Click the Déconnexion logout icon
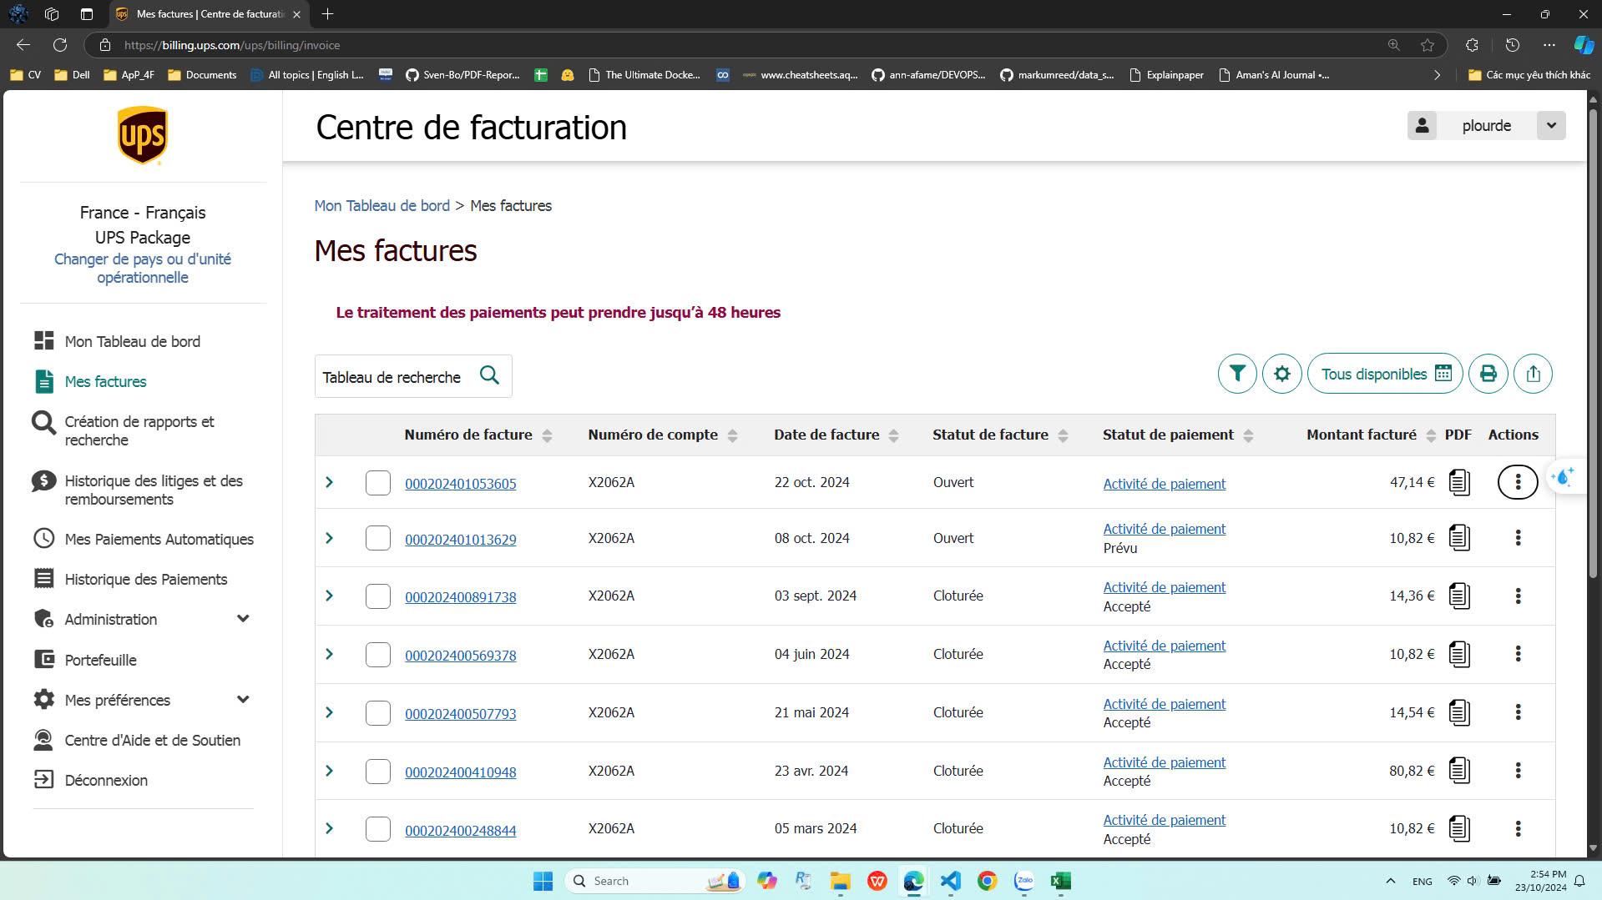The height and width of the screenshot is (900, 1602). point(44,779)
